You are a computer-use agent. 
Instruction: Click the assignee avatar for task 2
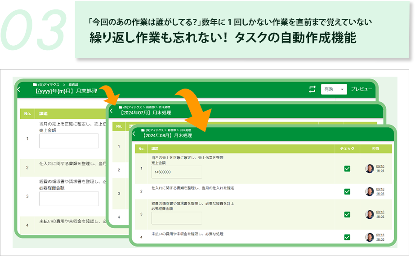click(370, 191)
